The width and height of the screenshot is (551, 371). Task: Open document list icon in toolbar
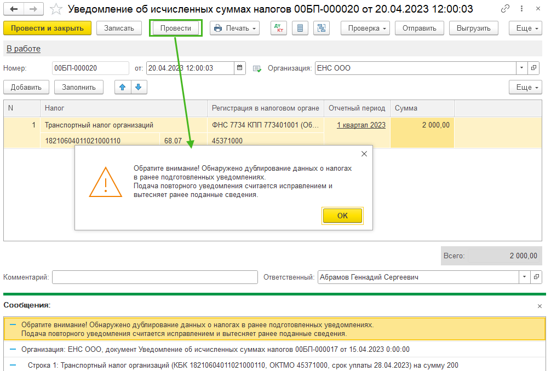coord(300,28)
